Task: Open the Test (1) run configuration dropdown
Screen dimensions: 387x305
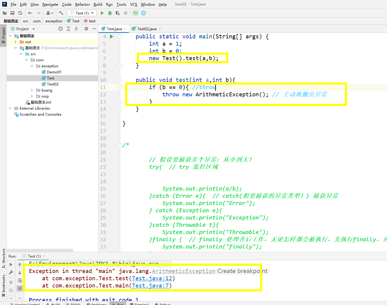Action: (82, 13)
